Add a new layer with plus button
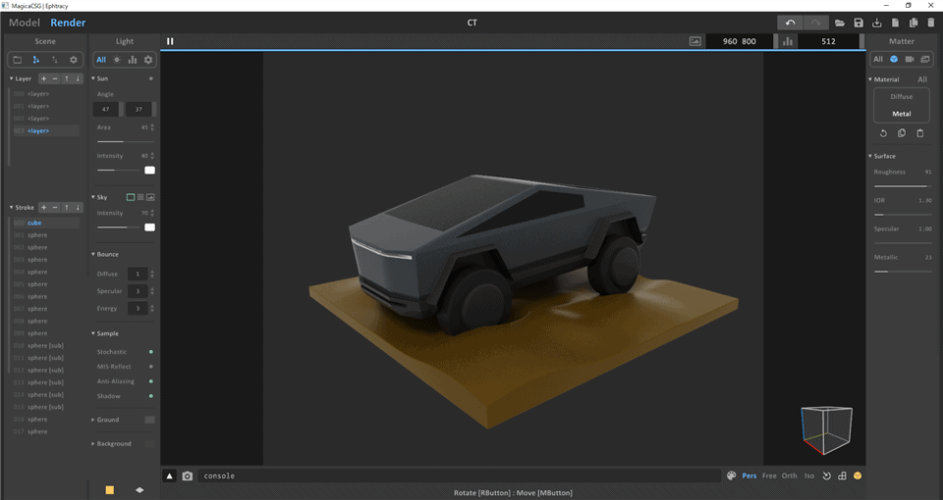943x500 pixels. pyautogui.click(x=44, y=78)
